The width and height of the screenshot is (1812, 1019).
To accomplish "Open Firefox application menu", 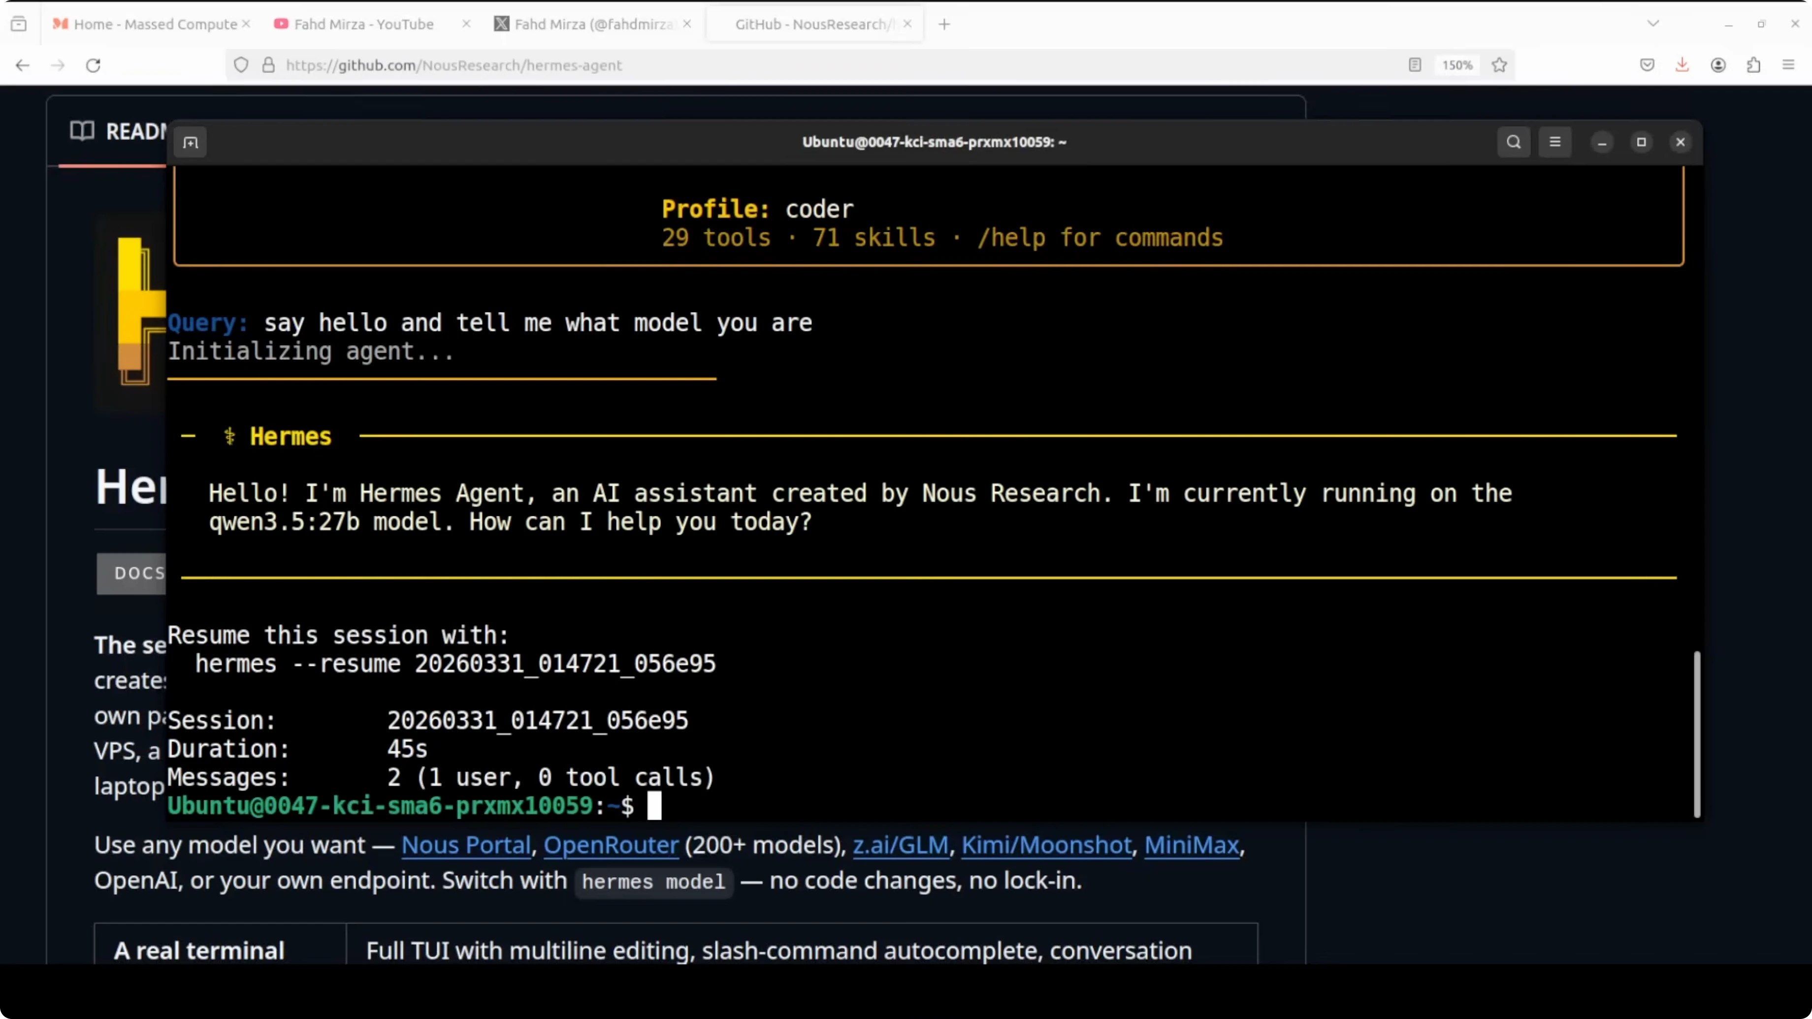I will click(1788, 65).
